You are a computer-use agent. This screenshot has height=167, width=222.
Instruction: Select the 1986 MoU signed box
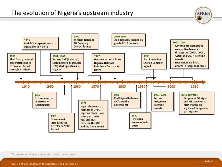(x=126, y=100)
